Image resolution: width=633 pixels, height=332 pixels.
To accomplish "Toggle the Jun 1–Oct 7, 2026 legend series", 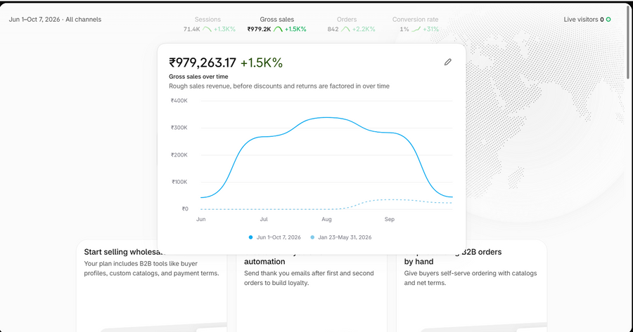I will 275,237.
